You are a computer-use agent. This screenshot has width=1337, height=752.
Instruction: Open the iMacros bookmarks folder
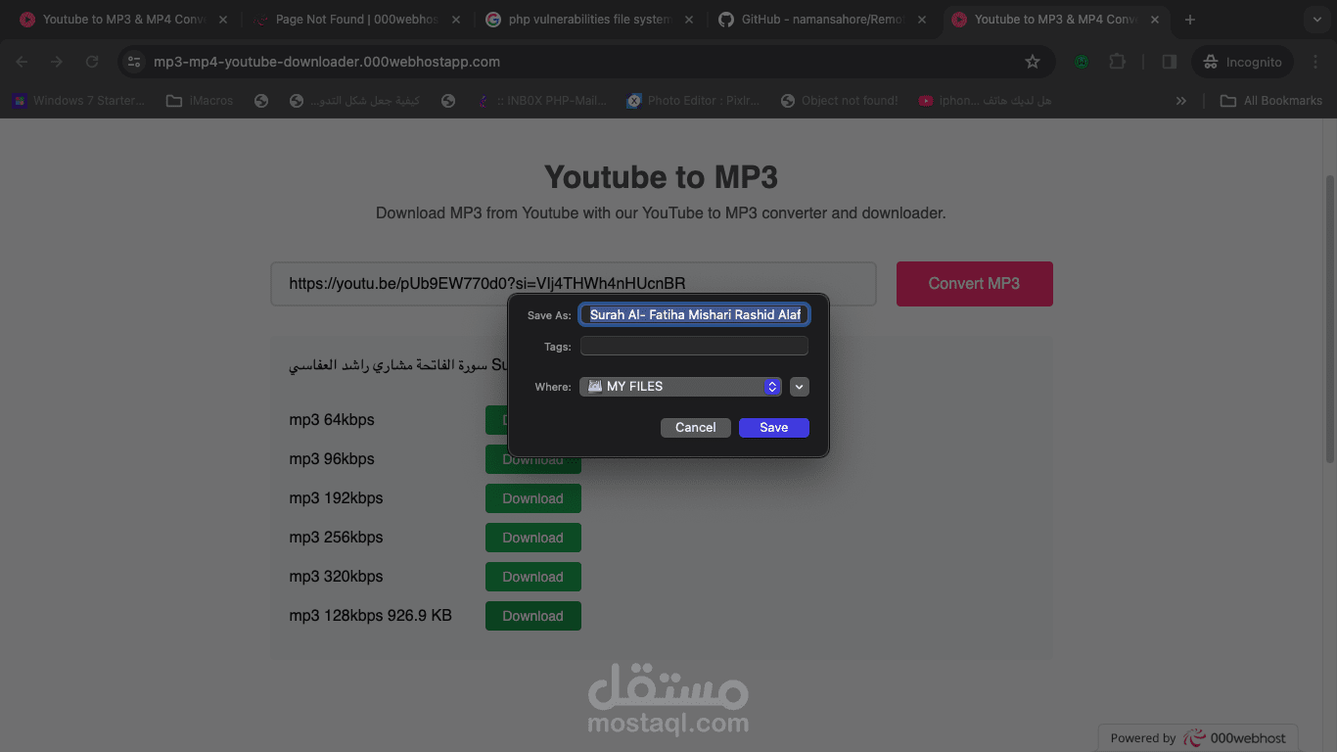coord(200,101)
